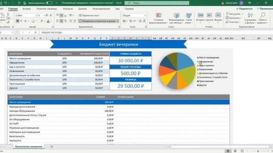Open the Данные ribbon tab
This screenshot has height=153, width=273.
(x=82, y=8)
